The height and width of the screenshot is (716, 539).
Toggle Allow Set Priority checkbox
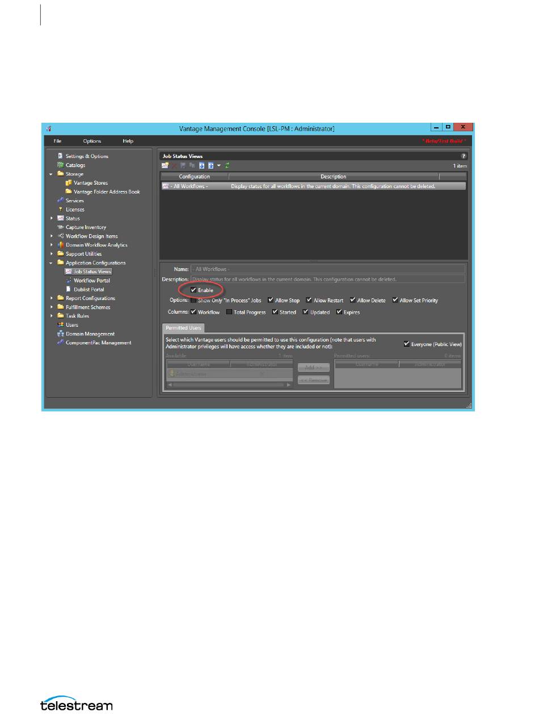point(395,300)
